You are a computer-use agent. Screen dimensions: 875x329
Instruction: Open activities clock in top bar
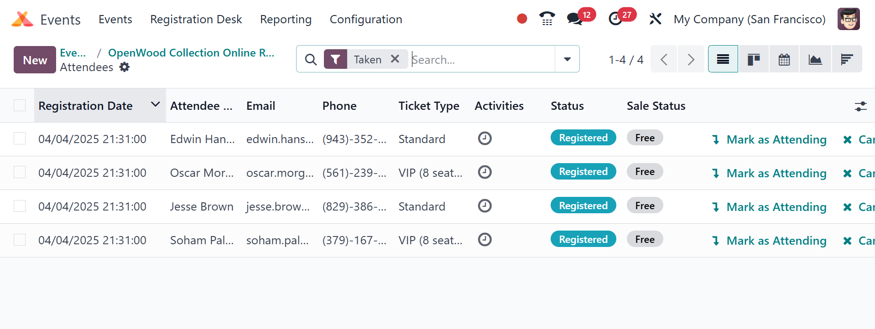tap(615, 19)
